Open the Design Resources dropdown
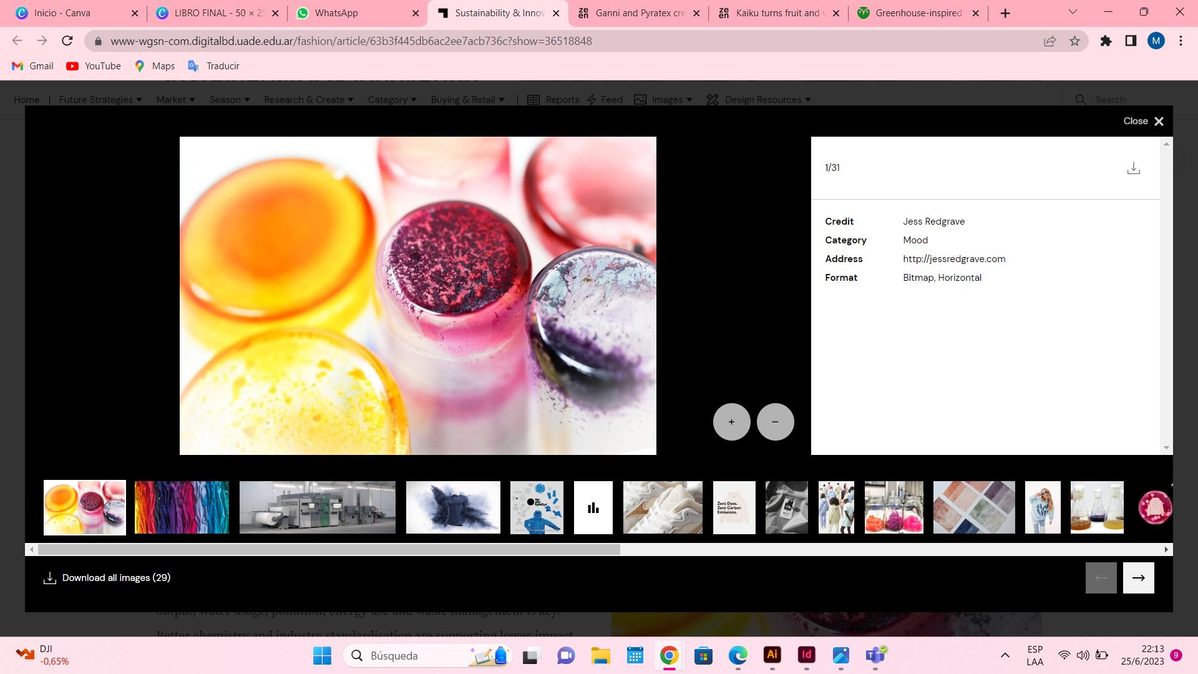The image size is (1198, 674). [x=767, y=100]
